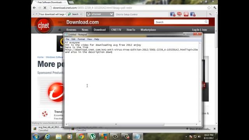Go to CNET home icon
249x140 pixels.
click(x=60, y=30)
